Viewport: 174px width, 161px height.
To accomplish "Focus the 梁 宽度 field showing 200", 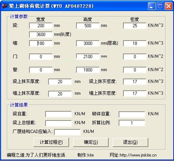I will click(x=41, y=26).
